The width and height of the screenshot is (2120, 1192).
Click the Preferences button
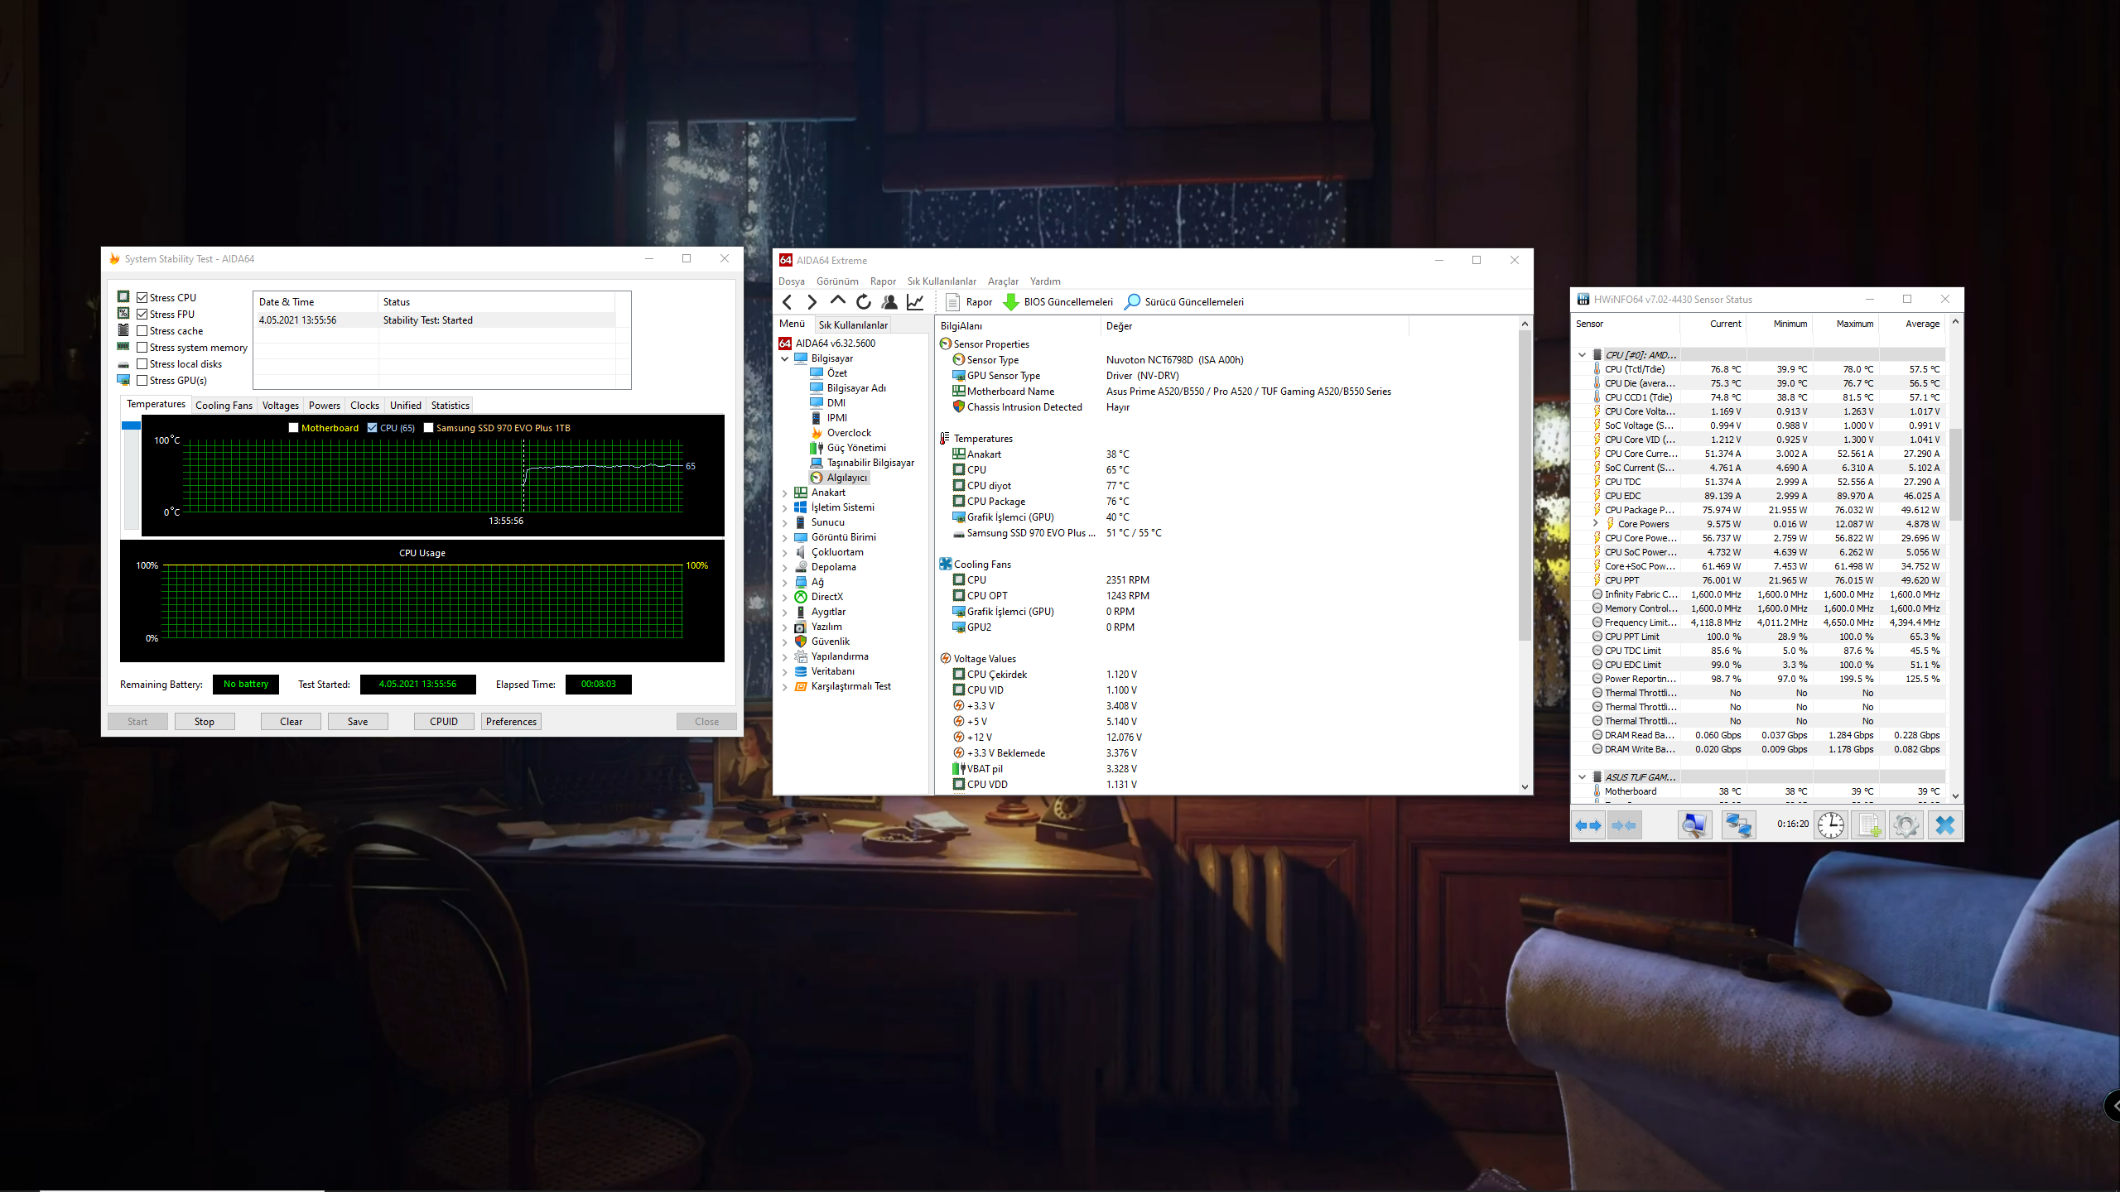511,722
